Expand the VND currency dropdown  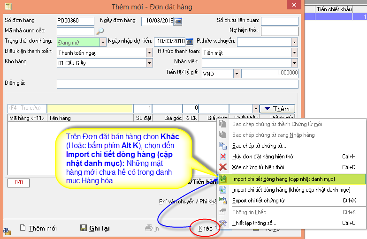click(237, 74)
